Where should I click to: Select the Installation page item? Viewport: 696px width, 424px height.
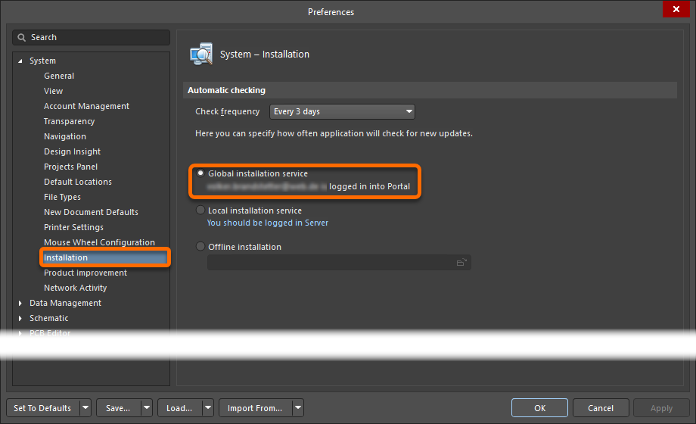click(105, 257)
